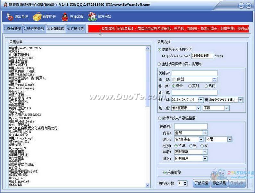Click the result @jethro0770
255x193 pixels.
pyautogui.click(x=18, y=135)
